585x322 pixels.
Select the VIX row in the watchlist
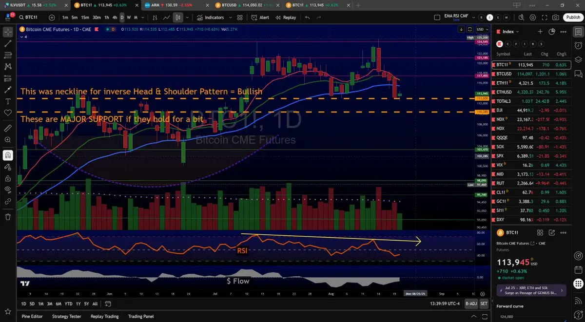coord(531,165)
